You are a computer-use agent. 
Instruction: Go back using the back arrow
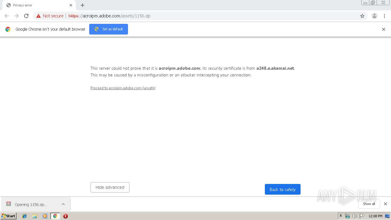(7, 16)
